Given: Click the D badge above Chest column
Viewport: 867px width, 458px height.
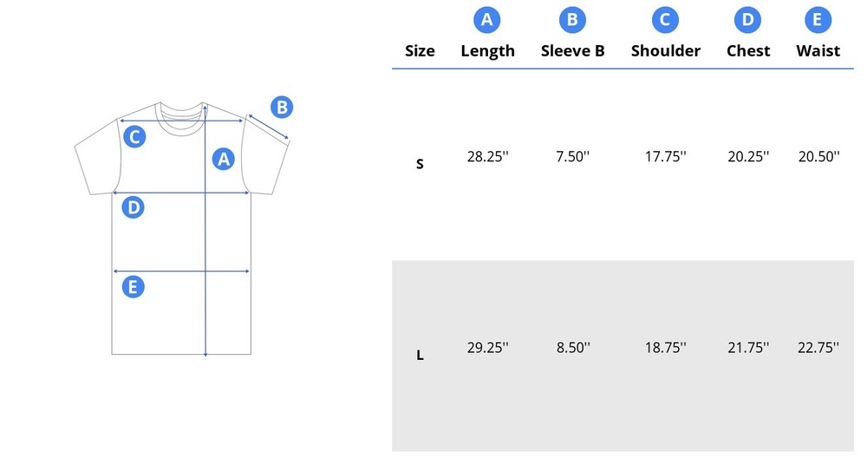Looking at the screenshot, I should (747, 20).
